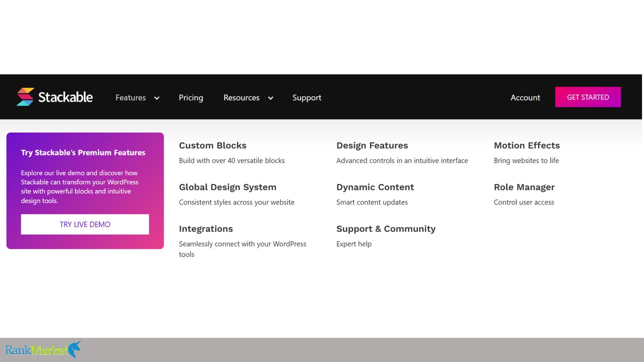Click the 'Explore our live demo' paragraph

coord(80,187)
